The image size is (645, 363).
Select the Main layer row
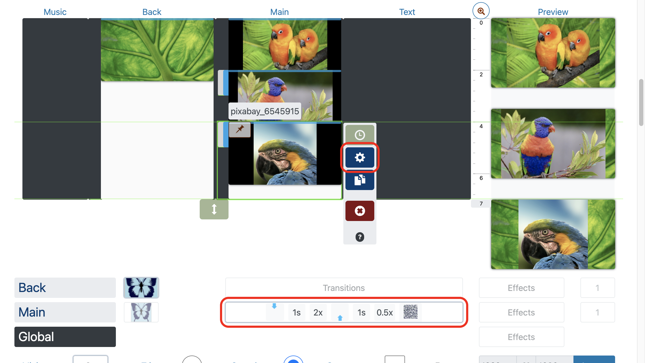pyautogui.click(x=65, y=312)
